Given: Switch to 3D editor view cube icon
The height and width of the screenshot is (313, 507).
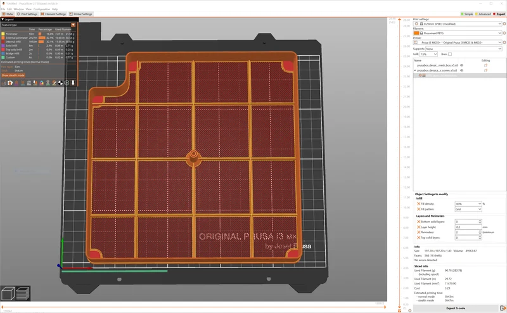Looking at the screenshot, I should pos(8,293).
